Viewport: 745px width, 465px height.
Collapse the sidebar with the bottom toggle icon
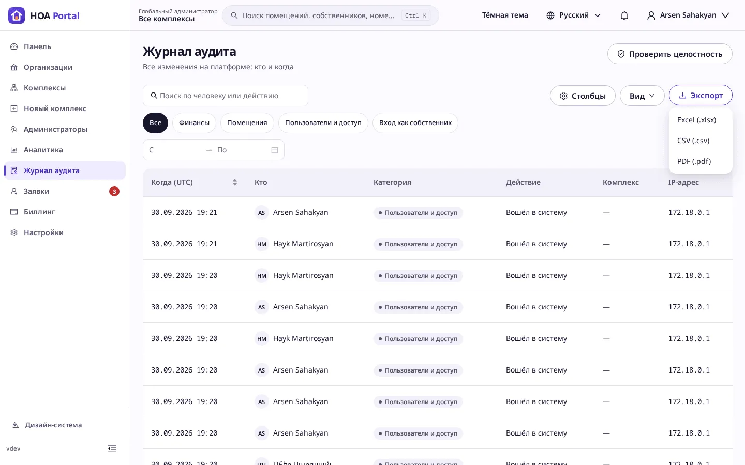112,448
